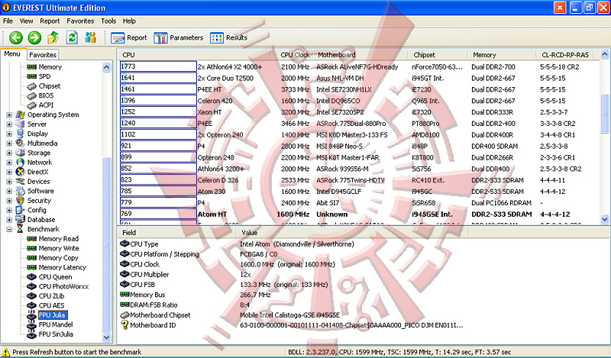Click the Software icon in tree
This screenshot has width=611, height=358.
click(21, 191)
